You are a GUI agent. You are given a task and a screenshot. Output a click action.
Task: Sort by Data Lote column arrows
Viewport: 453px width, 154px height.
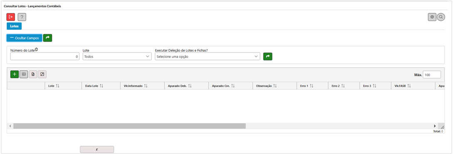[x=101, y=86]
